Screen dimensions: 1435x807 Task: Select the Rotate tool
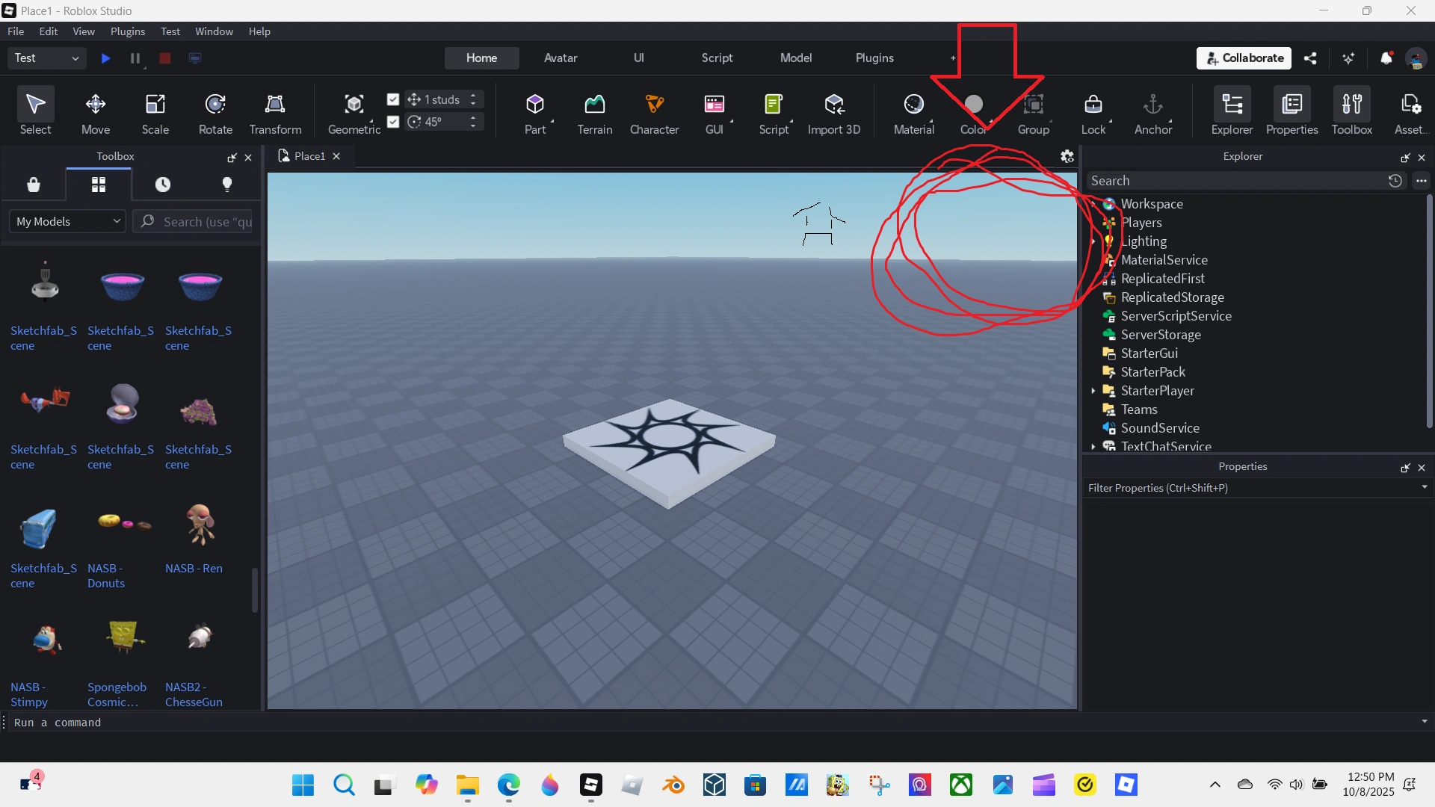tap(215, 111)
